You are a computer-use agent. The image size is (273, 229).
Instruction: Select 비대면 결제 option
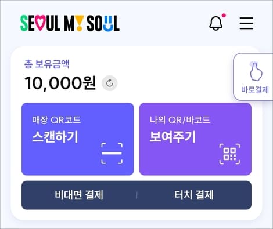[x=79, y=195]
